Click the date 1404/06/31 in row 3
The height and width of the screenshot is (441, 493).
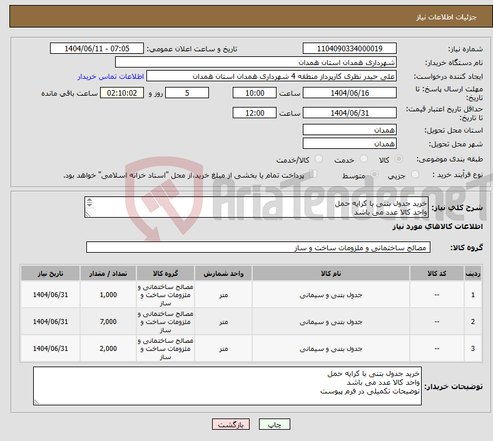[x=50, y=348]
